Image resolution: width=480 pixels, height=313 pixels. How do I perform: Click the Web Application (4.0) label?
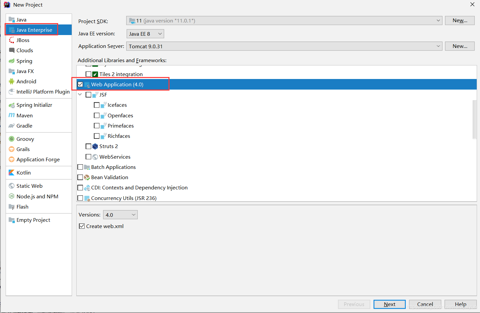117,84
